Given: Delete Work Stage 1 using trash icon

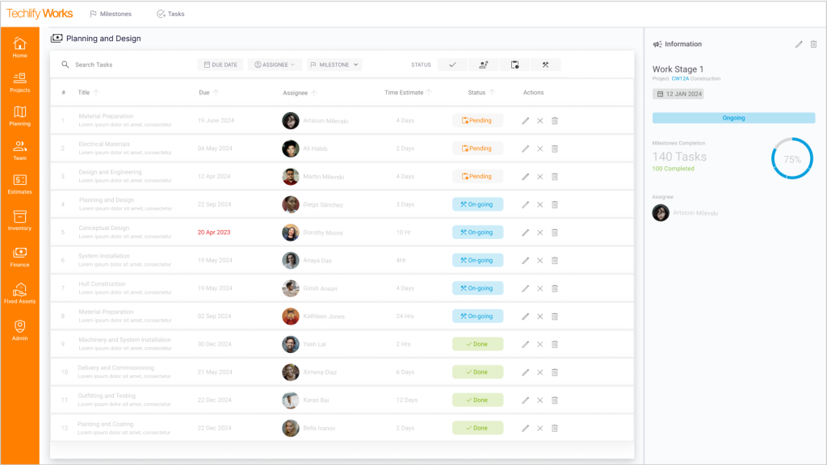Looking at the screenshot, I should pyautogui.click(x=813, y=44).
